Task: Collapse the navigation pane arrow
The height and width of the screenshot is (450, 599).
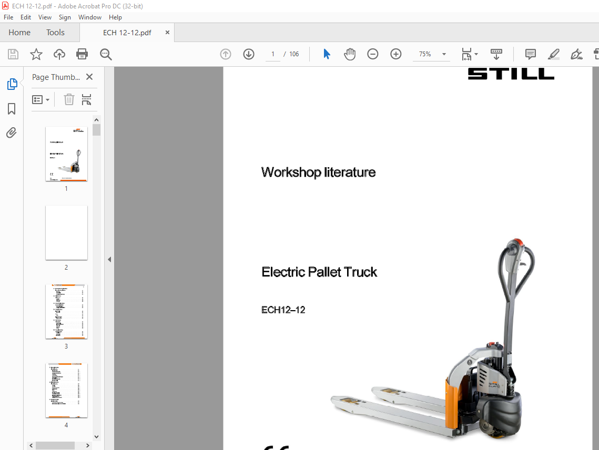Action: pos(109,259)
